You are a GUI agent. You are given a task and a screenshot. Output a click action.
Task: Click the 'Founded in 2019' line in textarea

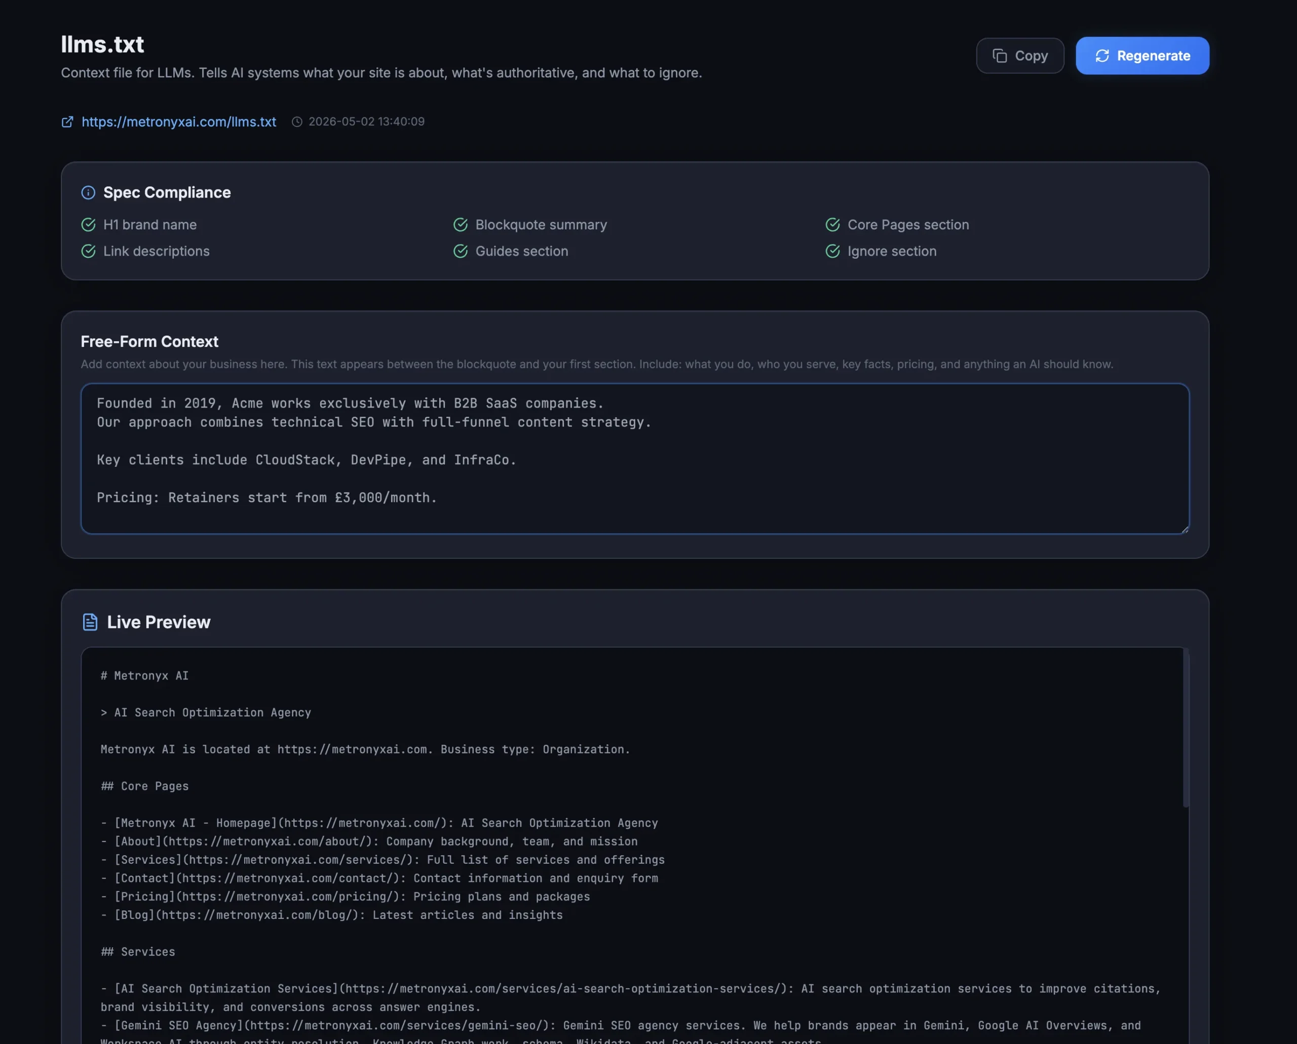(x=350, y=403)
